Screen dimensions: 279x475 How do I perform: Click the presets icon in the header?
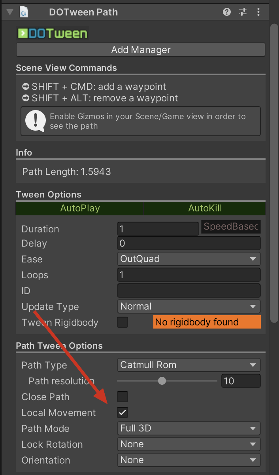tap(243, 12)
